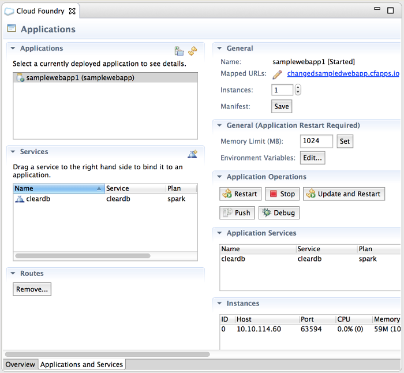404x373 pixels.
Task: Click the add application icon in Applications section
Action: [179, 51]
